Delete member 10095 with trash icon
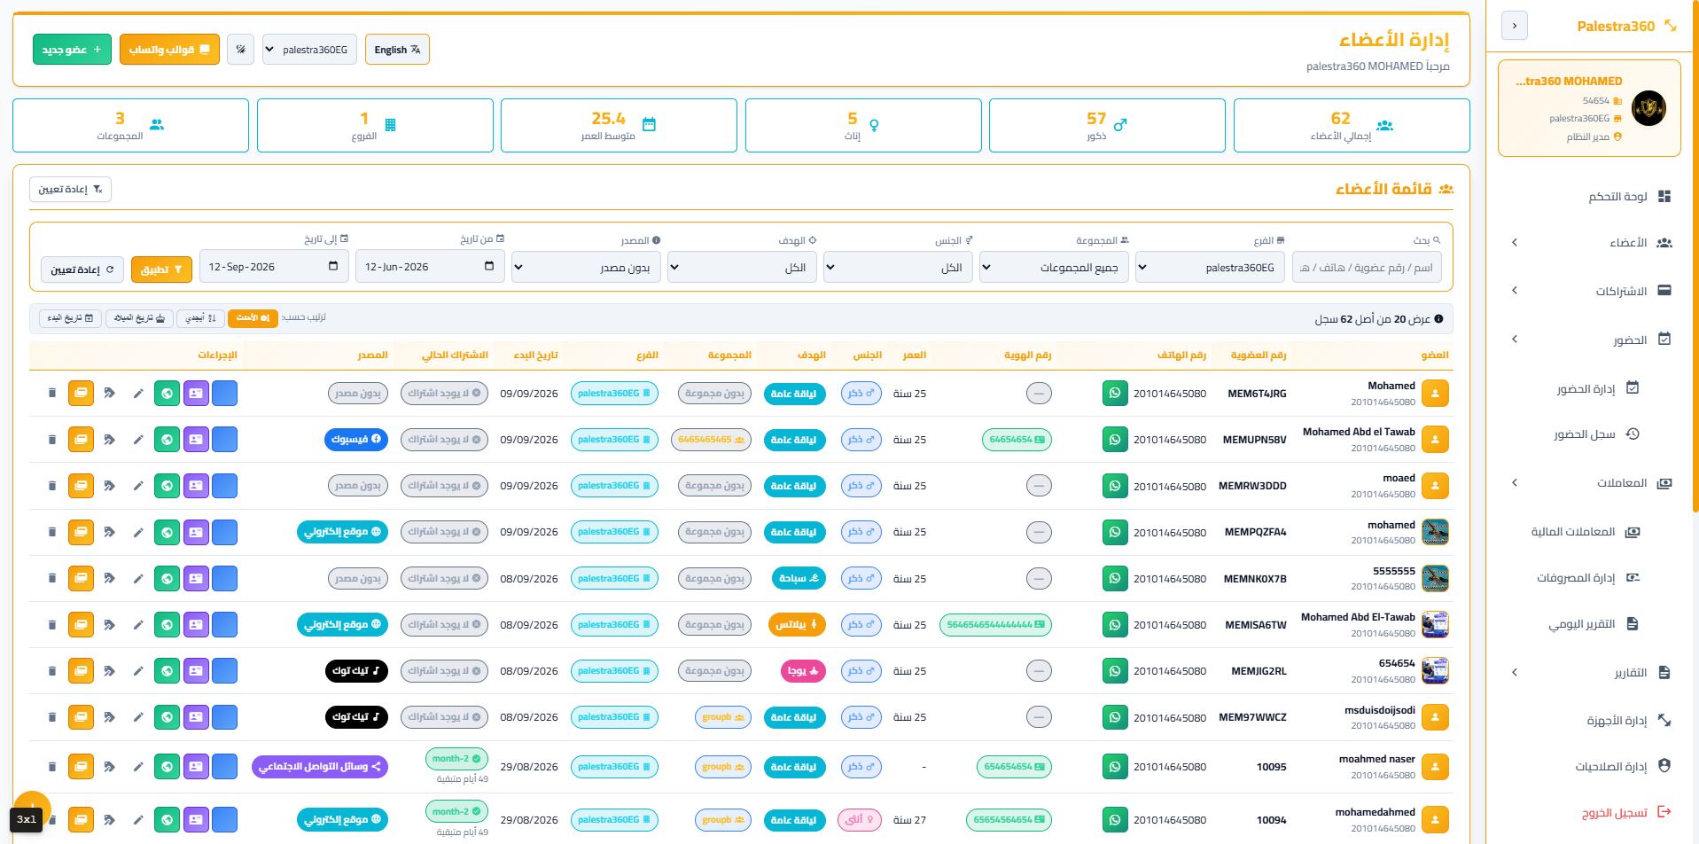The height and width of the screenshot is (844, 1699). pos(51,767)
